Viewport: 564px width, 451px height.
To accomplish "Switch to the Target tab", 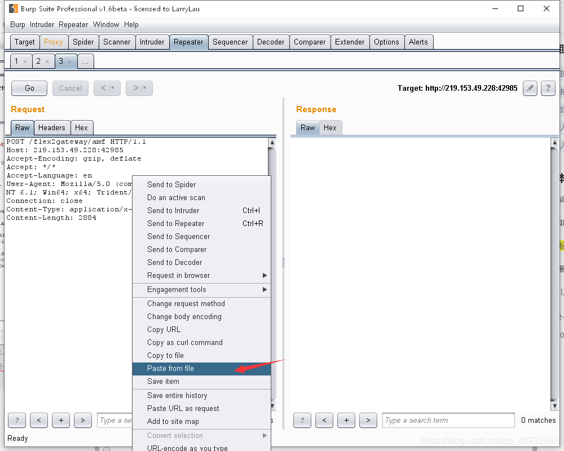I will coord(24,42).
